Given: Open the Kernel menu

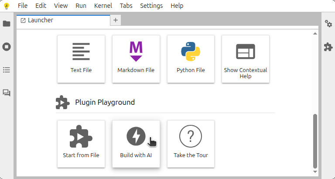Looking at the screenshot, I should tap(103, 6).
